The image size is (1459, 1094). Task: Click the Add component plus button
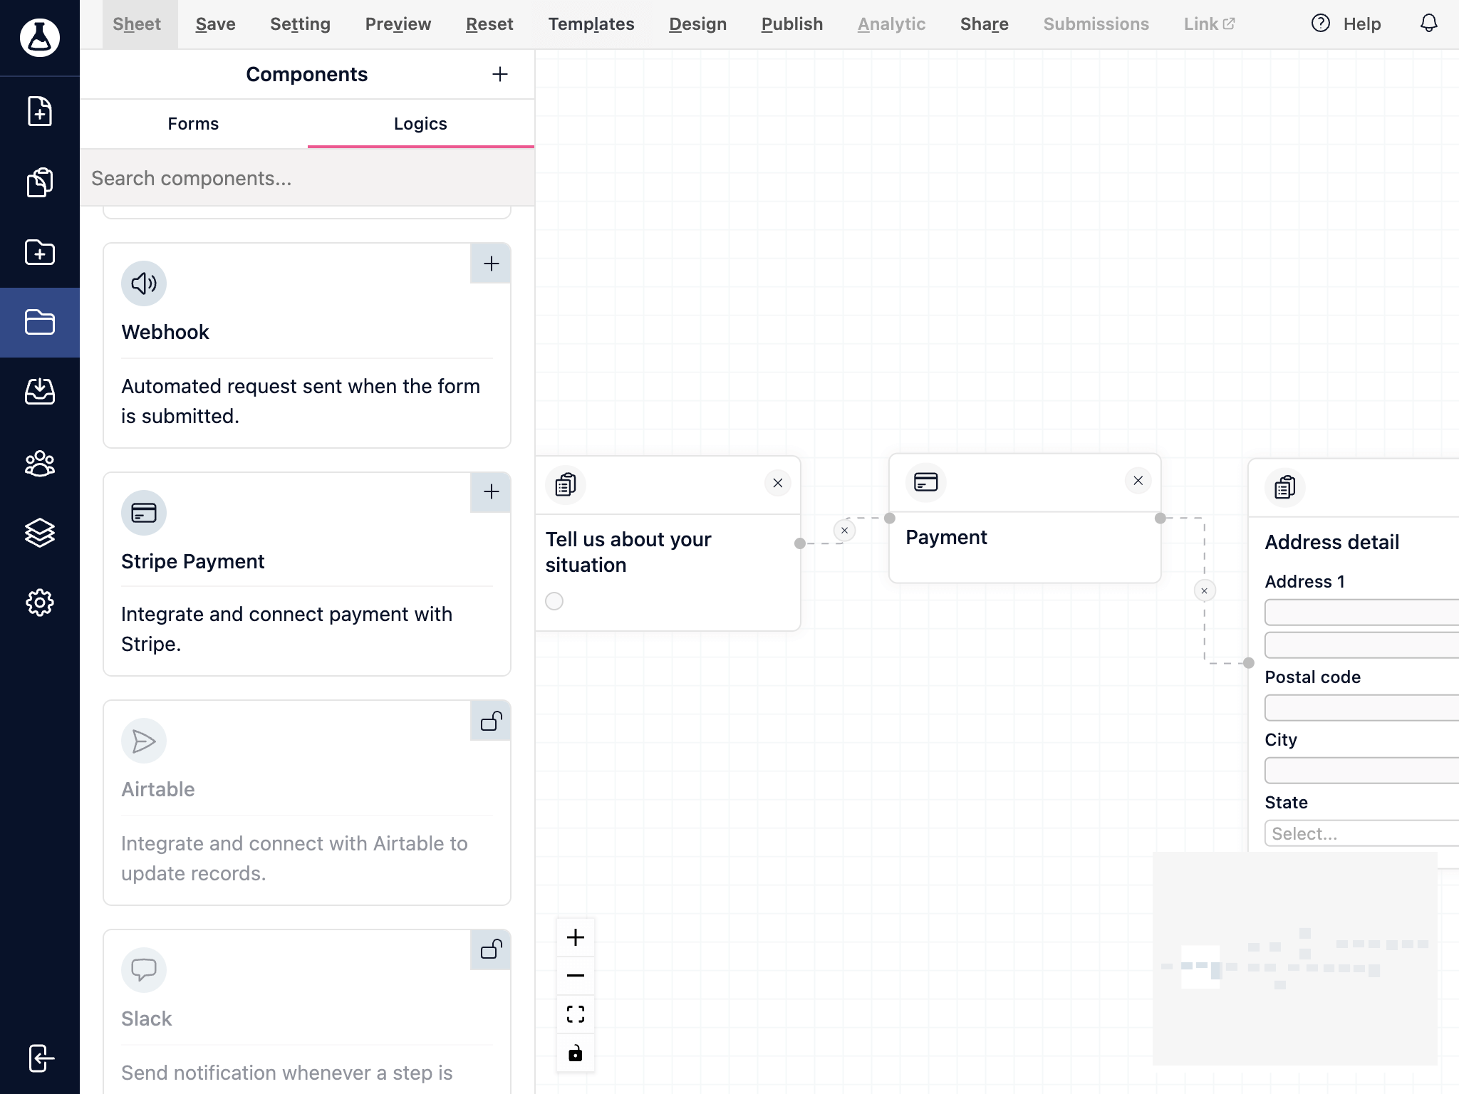pyautogui.click(x=501, y=73)
